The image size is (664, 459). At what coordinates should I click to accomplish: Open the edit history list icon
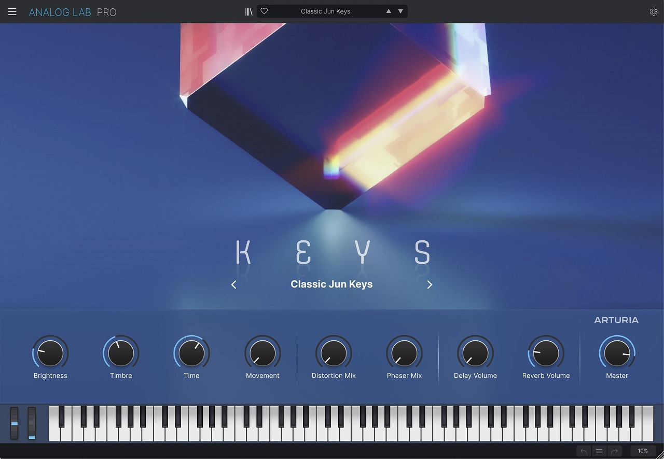[599, 451]
